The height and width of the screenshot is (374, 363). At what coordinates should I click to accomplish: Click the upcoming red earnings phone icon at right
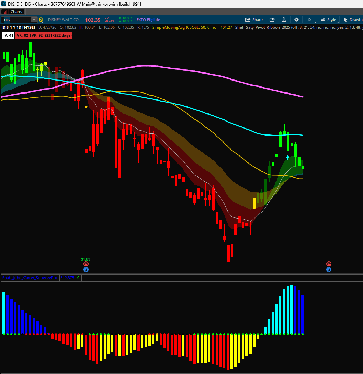click(x=329, y=264)
